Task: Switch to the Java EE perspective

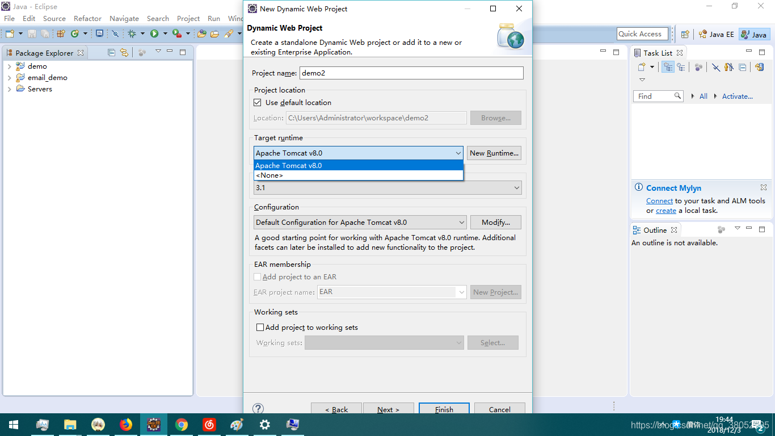Action: (716, 34)
